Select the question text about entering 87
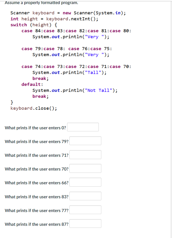The image size is (172, 238). point(36,224)
